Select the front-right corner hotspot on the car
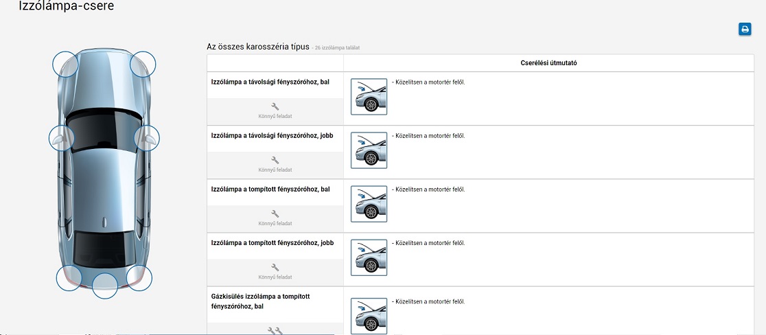 coord(143,64)
